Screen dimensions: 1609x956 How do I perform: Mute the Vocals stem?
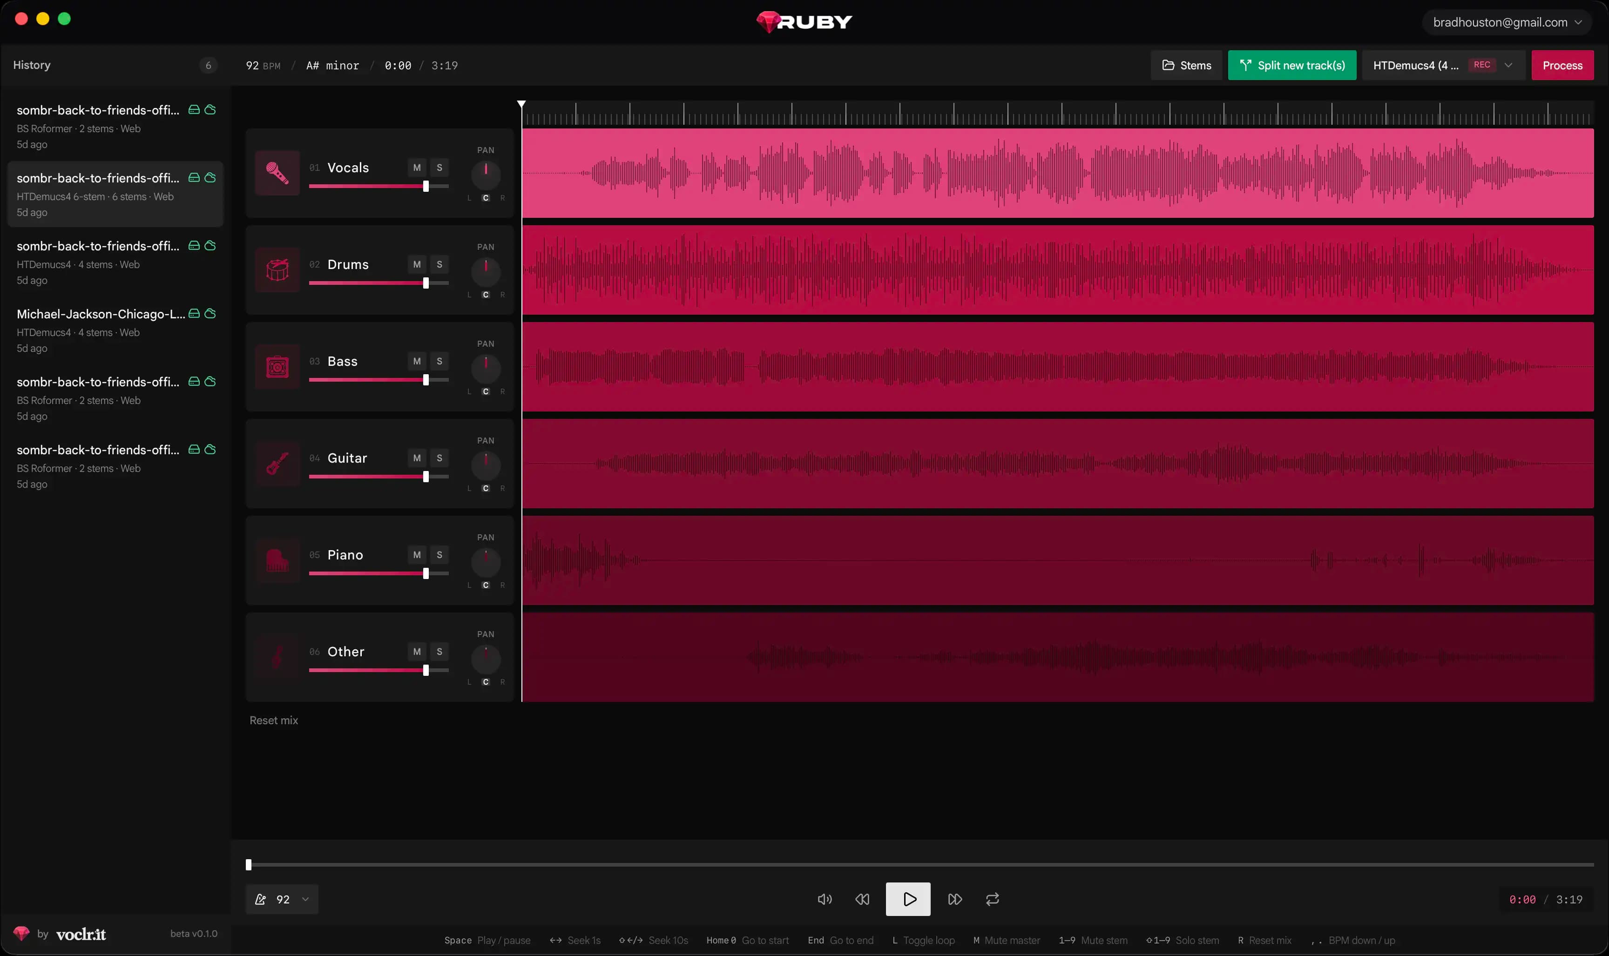pyautogui.click(x=417, y=168)
